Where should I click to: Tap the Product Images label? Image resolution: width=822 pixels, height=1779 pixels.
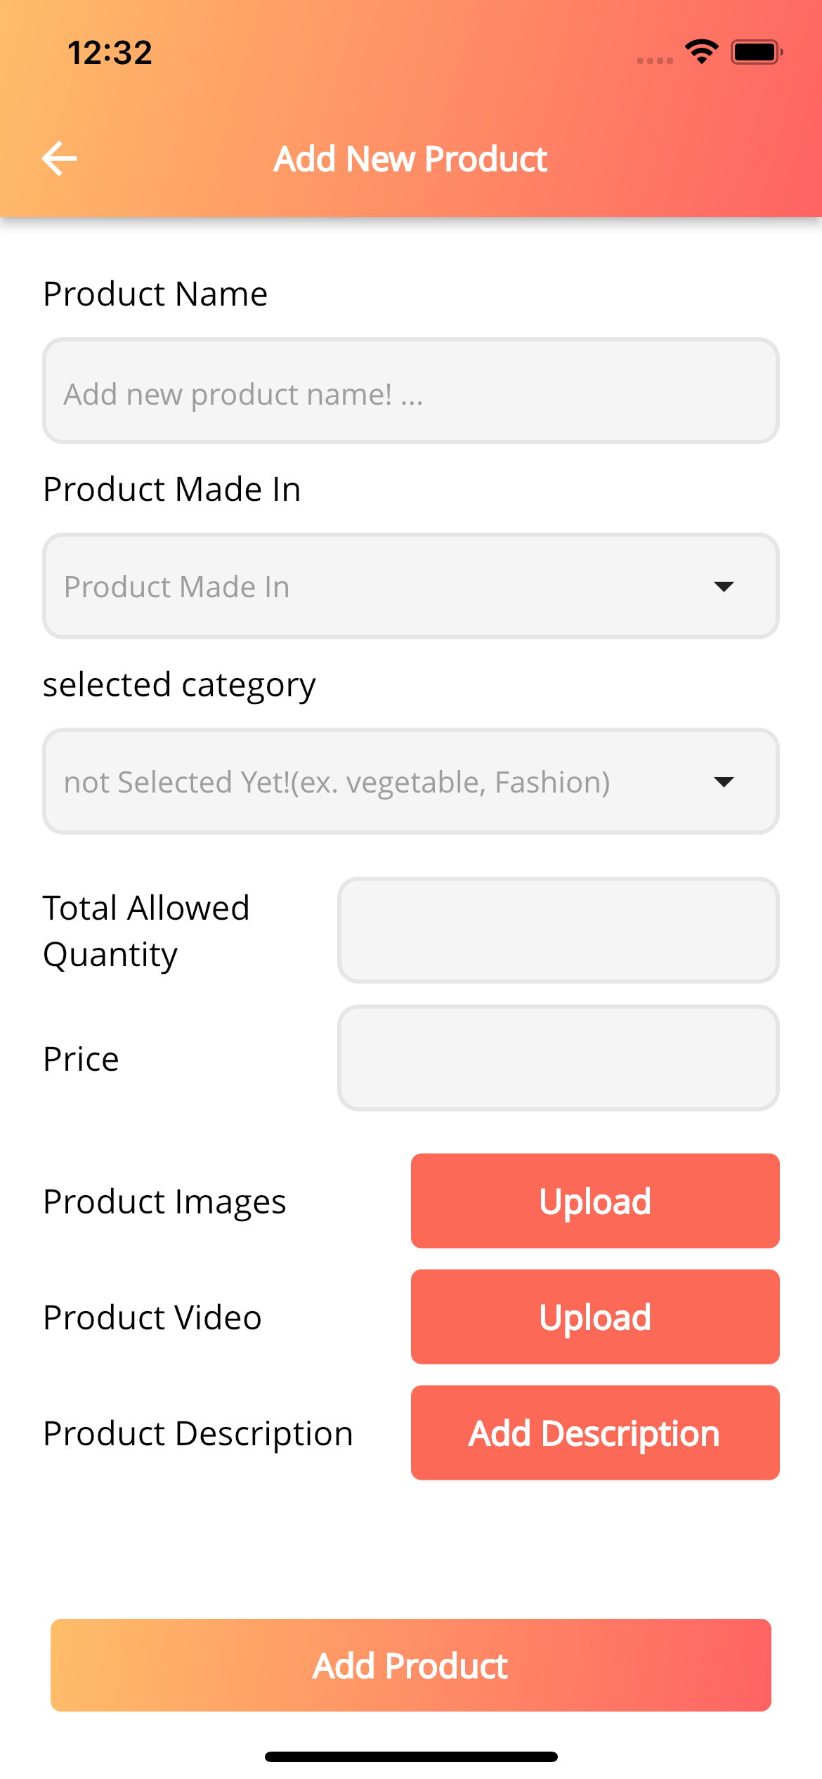tap(164, 1202)
